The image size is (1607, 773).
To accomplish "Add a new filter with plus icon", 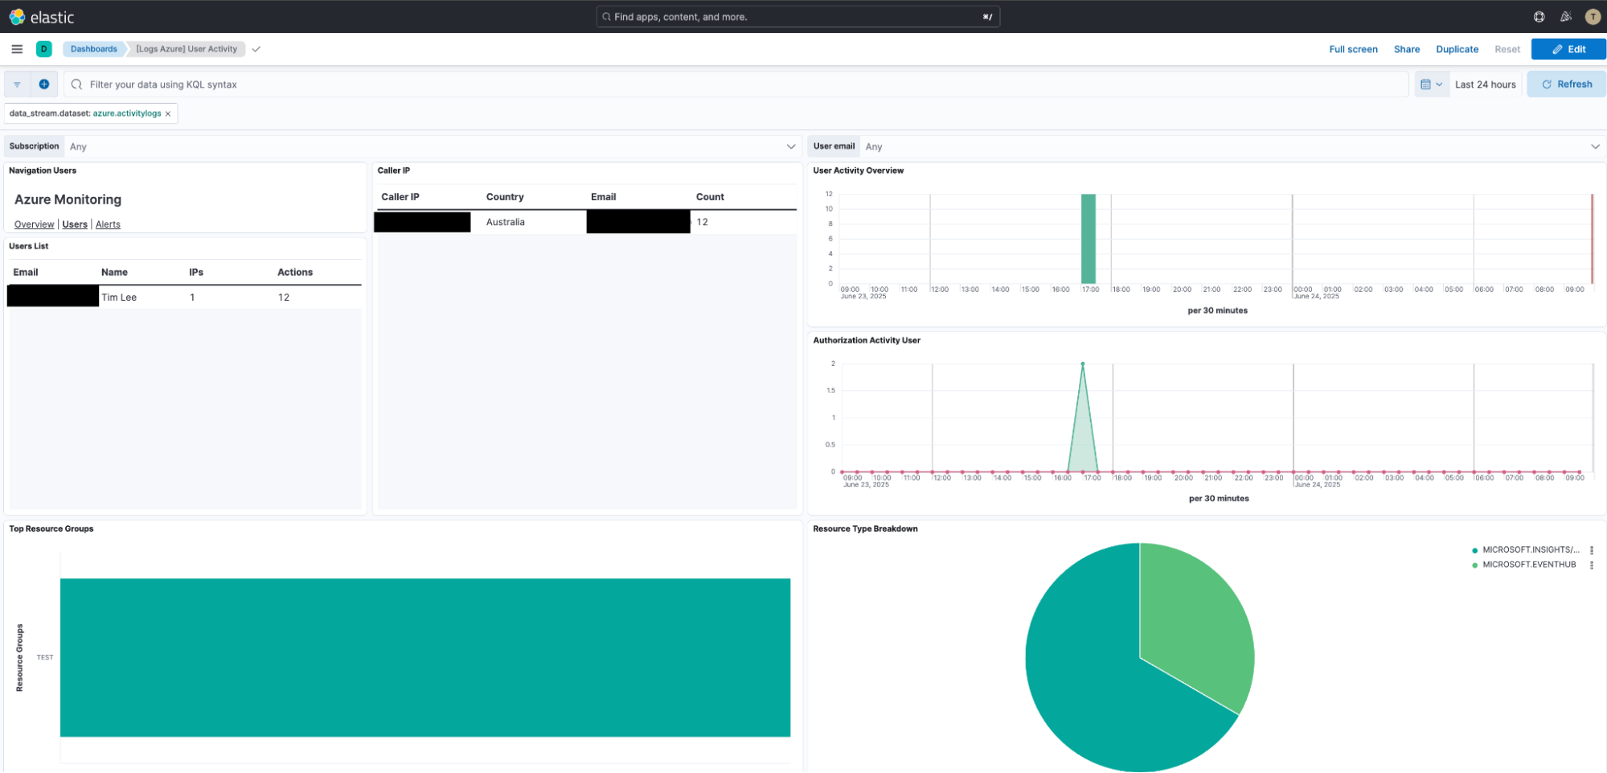I will tap(44, 84).
